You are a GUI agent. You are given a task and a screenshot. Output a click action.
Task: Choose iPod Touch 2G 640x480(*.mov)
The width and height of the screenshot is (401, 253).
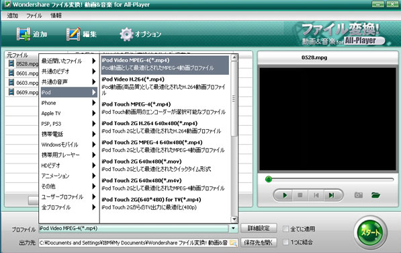[x=165, y=165]
